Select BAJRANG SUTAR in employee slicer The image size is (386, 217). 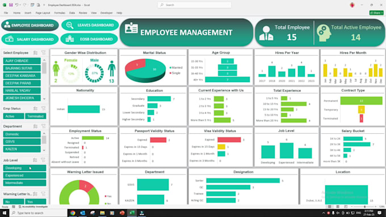coord(22,68)
